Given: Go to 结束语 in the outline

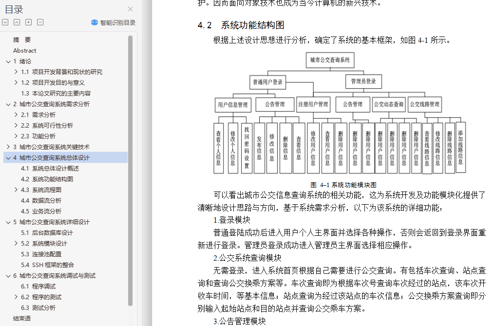Looking at the screenshot, I should coord(22,318).
